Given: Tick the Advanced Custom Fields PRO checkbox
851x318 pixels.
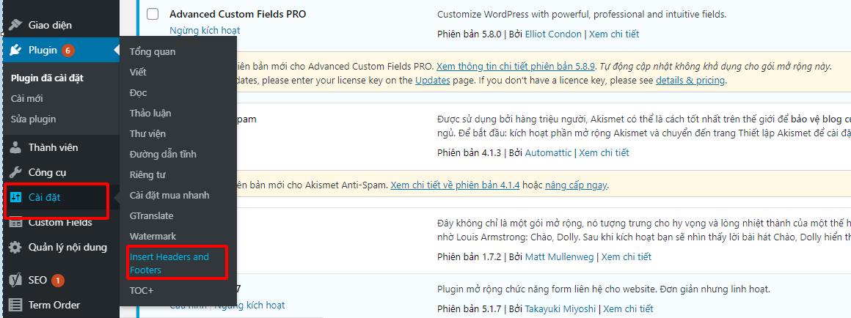Looking at the screenshot, I should (153, 14).
